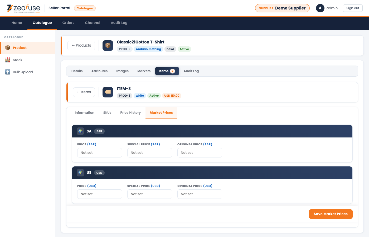This screenshot has height=237, width=369.
Task: Click the Demo Supplier badge
Action: point(282,8)
